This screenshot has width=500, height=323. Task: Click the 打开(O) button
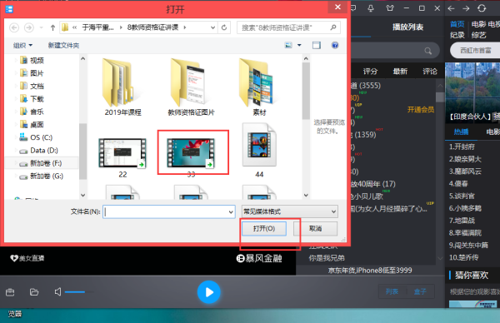[264, 229]
